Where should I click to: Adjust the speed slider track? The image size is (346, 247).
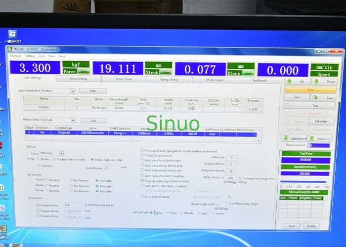tap(305, 181)
